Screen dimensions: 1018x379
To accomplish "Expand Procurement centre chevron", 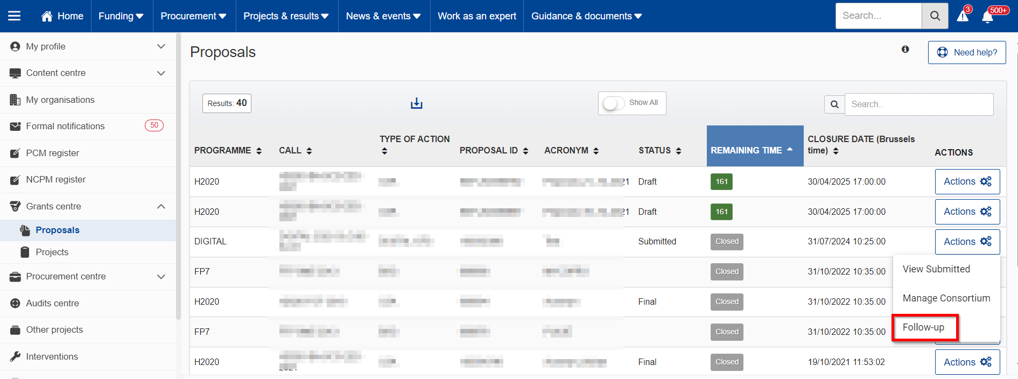I will [x=161, y=277].
